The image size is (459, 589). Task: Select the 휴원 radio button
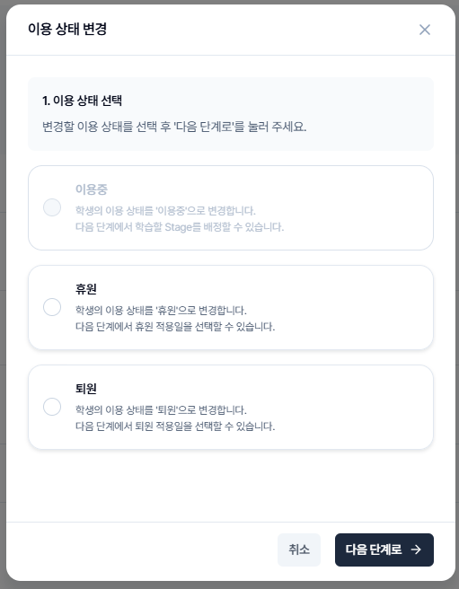pos(52,307)
